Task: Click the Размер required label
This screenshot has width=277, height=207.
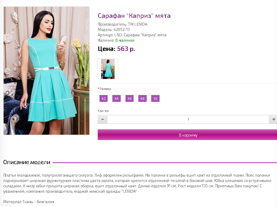Action: tap(104, 89)
